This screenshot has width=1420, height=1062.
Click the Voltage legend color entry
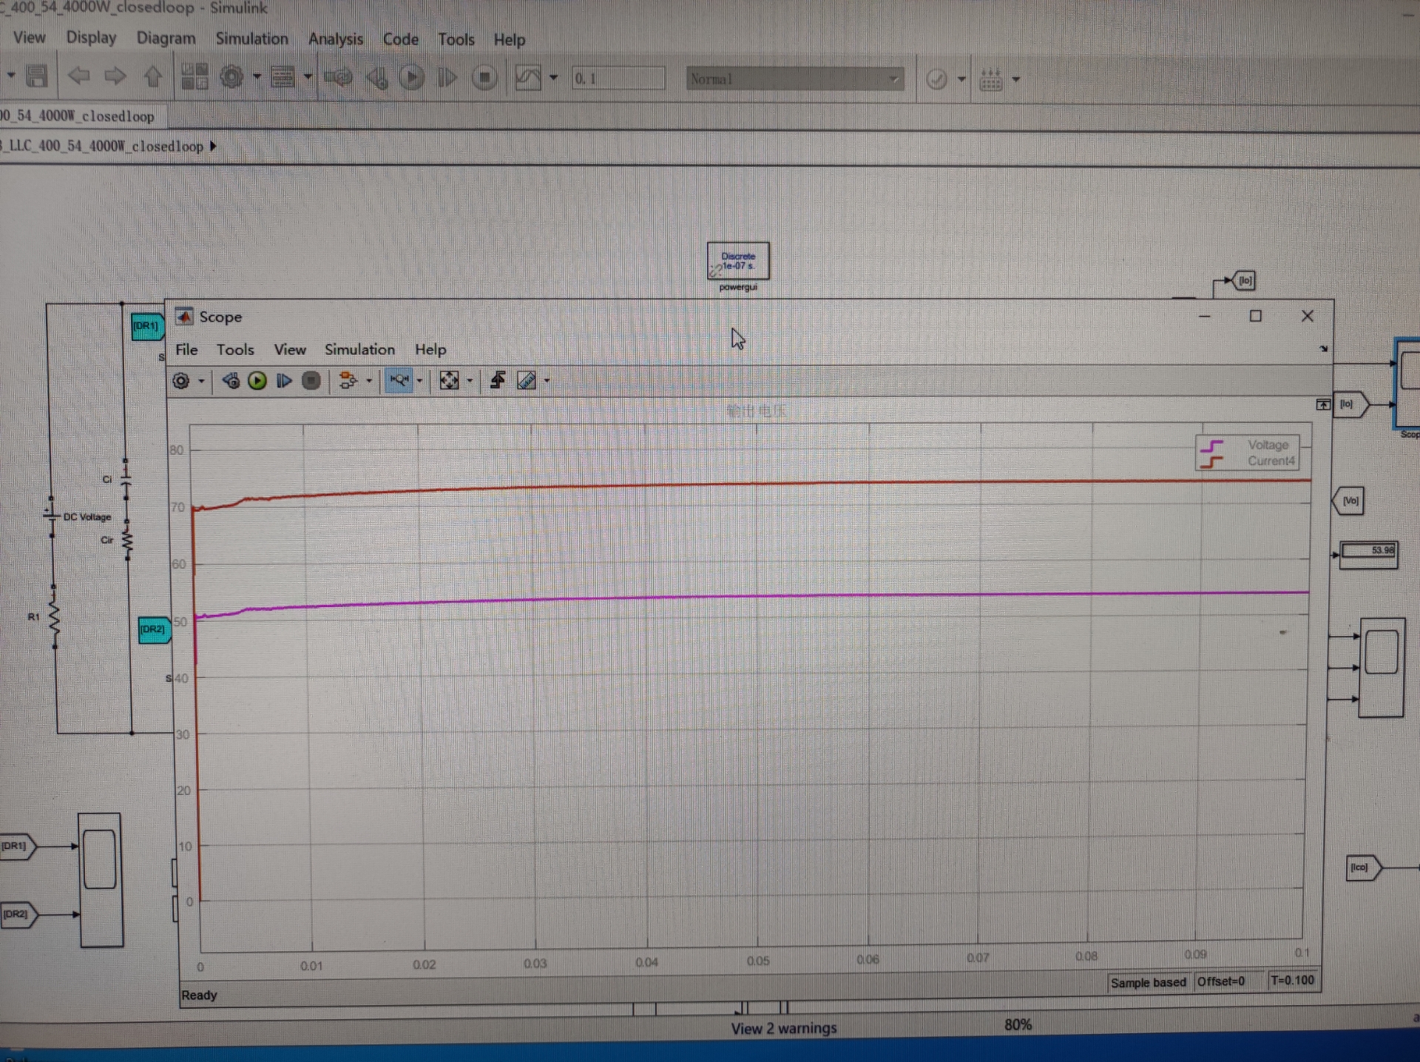[1211, 446]
